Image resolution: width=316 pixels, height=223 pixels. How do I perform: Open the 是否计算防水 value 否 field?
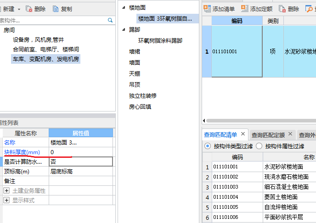pos(81,162)
